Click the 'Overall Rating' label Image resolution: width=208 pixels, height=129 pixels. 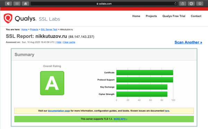[x=52, y=66]
